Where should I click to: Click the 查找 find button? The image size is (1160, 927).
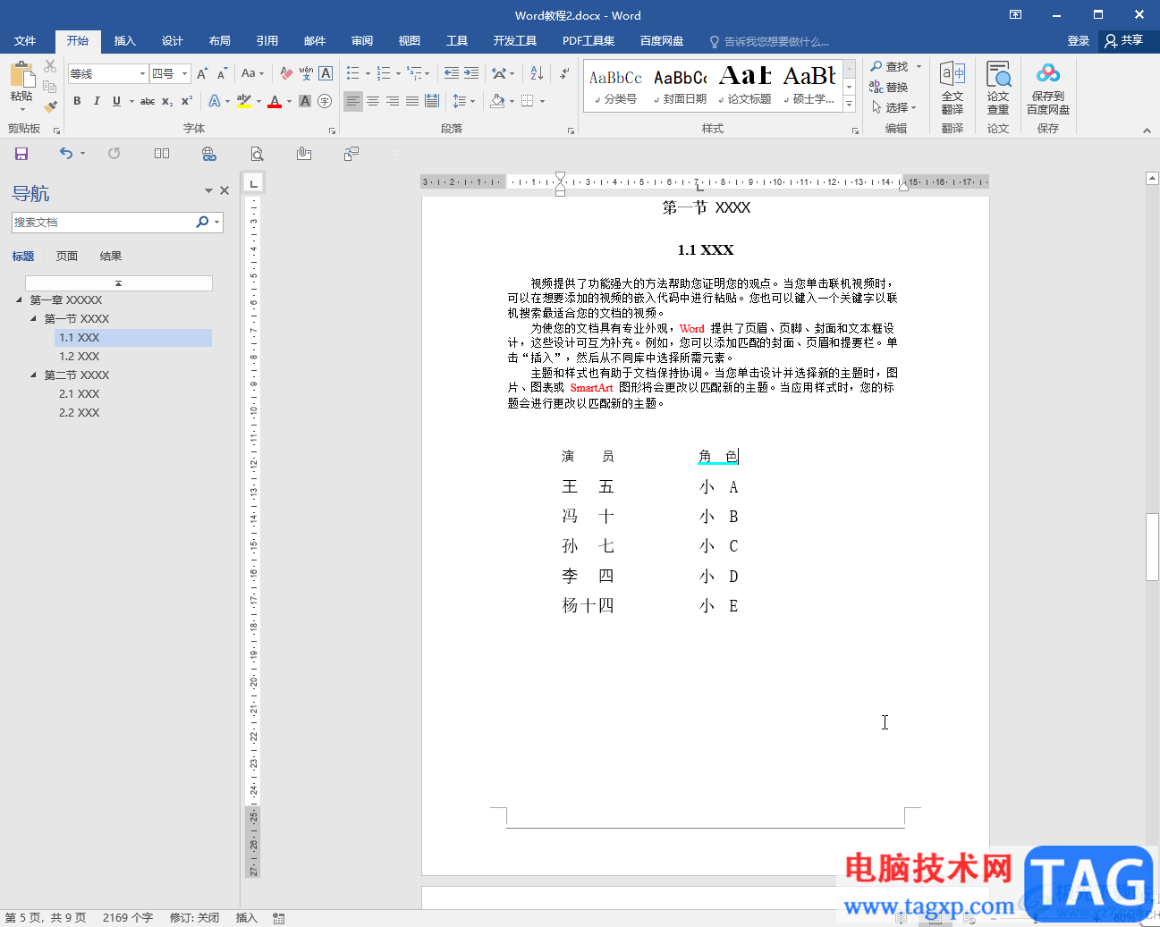point(895,66)
